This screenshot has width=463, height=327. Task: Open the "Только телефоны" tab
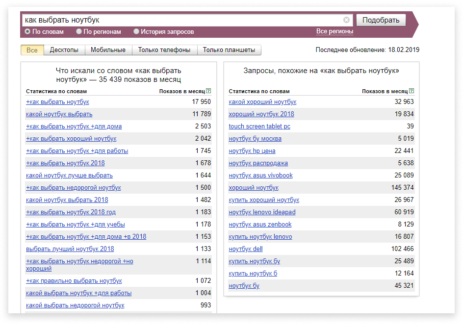click(164, 50)
